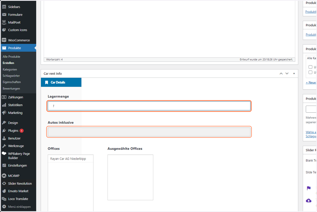Collapse the Car rent Info panel

click(294, 73)
